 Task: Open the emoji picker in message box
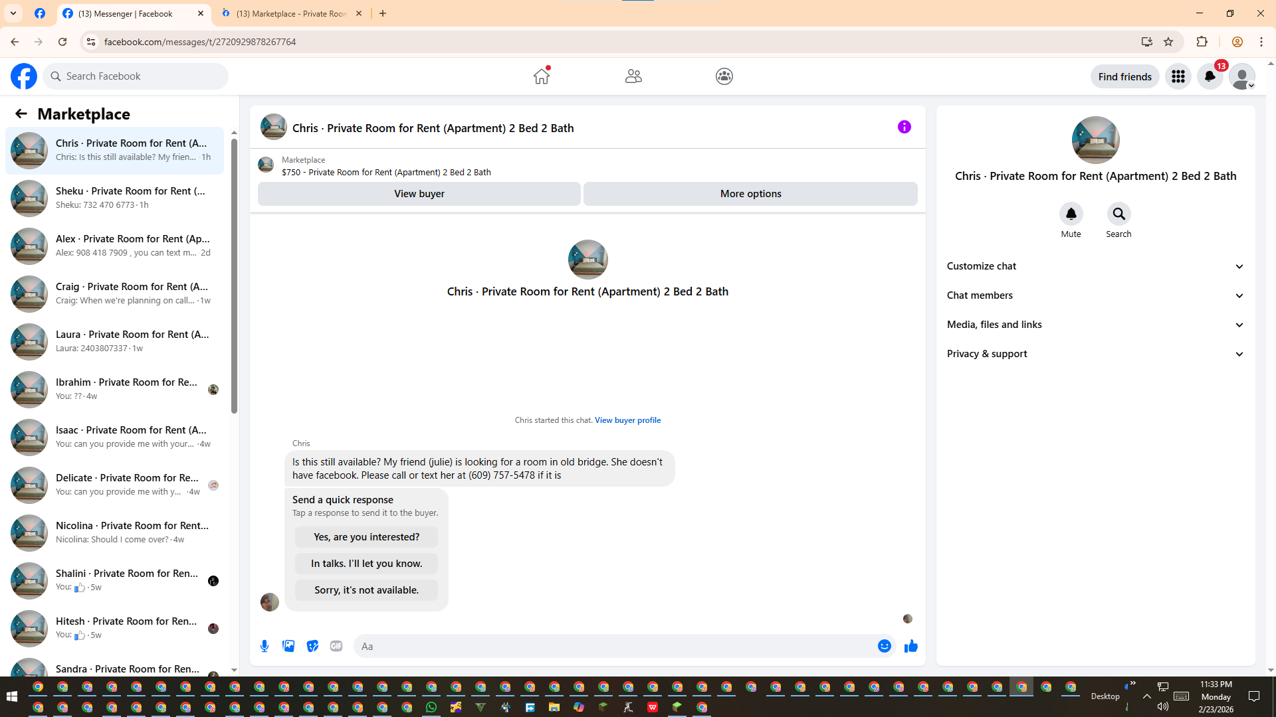click(884, 646)
